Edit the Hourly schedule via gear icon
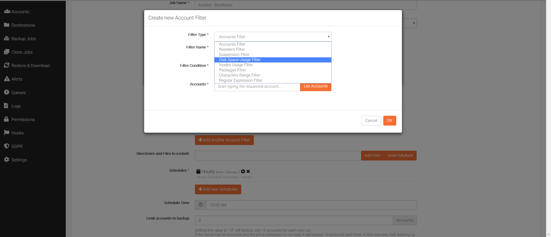 [x=243, y=171]
